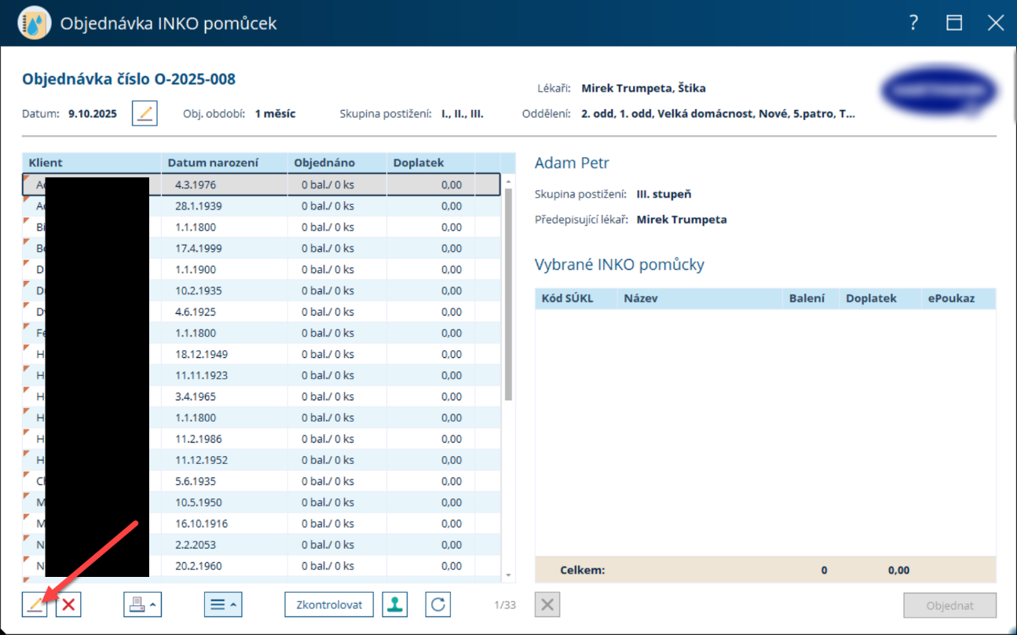
Task: Sort client list by its Doplatek header
Action: 431,162
